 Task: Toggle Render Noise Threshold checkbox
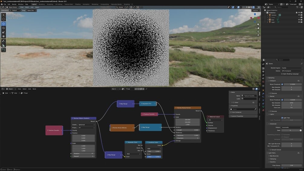click(x=282, y=100)
